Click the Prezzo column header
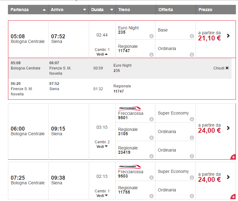 coord(205,10)
